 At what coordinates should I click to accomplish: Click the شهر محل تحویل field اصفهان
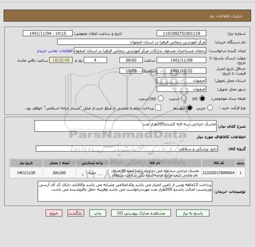(x=182, y=89)
